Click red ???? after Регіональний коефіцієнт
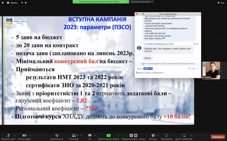This screenshot has height=141, width=227. (91, 108)
